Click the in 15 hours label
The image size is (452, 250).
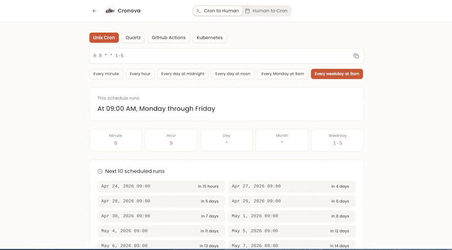click(x=208, y=187)
